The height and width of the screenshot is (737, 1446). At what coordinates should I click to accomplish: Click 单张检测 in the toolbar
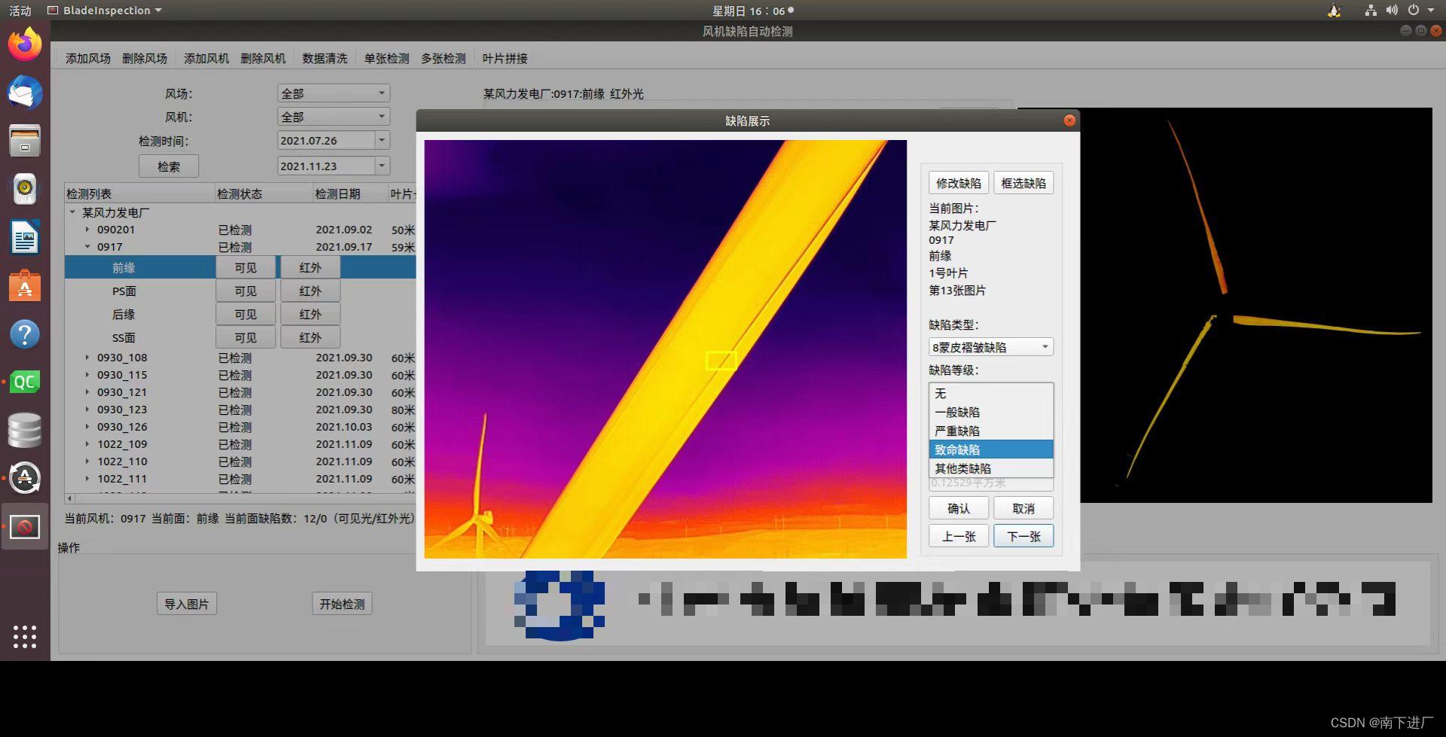point(386,58)
